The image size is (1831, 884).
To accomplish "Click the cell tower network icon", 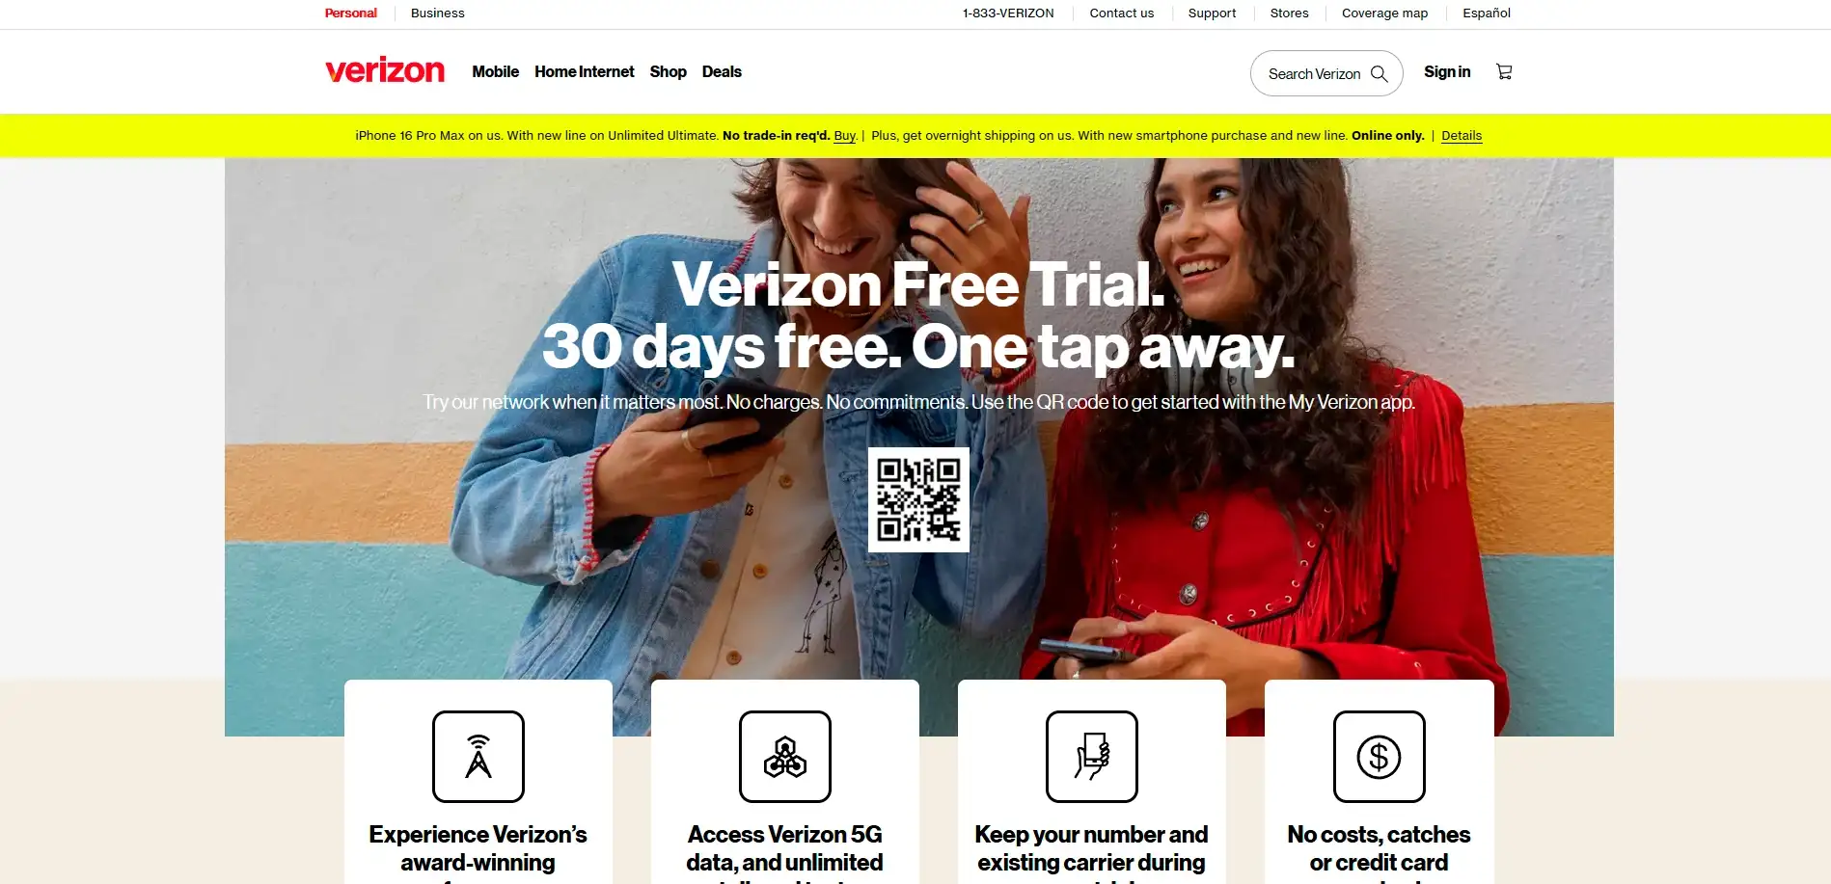I will pyautogui.click(x=478, y=757).
